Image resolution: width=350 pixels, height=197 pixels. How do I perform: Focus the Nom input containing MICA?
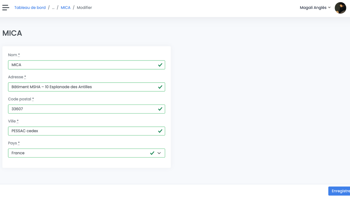[82, 65]
